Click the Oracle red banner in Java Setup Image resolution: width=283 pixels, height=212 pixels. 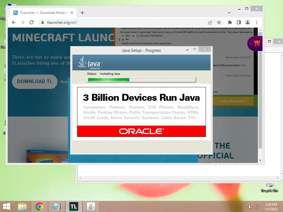pyautogui.click(x=141, y=131)
